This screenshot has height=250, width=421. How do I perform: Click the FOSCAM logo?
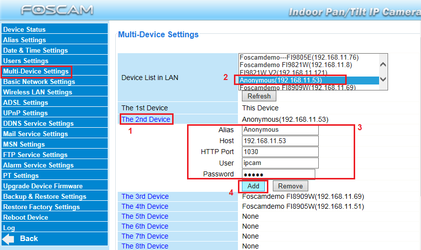[x=57, y=10]
